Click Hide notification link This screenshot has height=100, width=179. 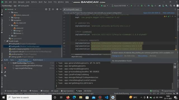(x=169, y=13)
